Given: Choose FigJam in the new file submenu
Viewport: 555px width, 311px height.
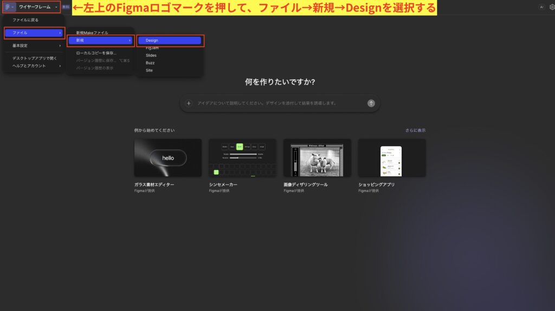Looking at the screenshot, I should point(152,48).
